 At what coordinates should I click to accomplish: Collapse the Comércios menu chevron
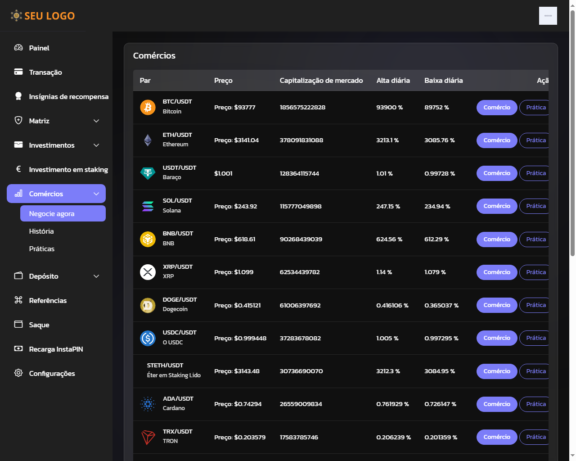(96, 194)
